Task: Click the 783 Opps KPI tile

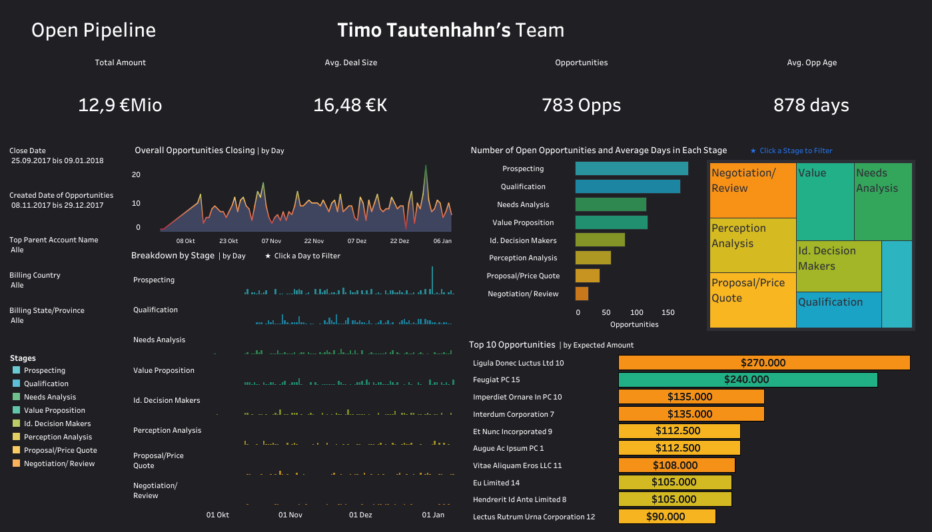Action: coord(581,105)
